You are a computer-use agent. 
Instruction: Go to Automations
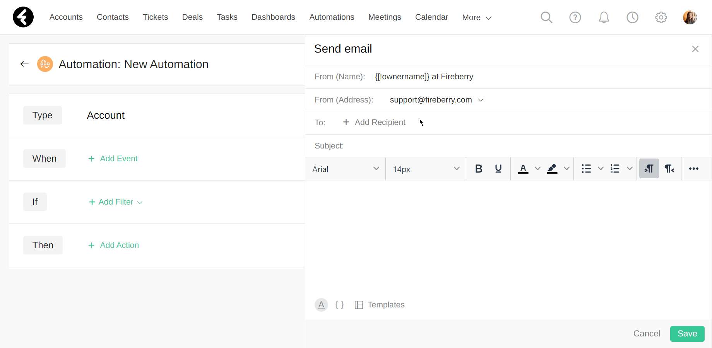click(x=332, y=17)
